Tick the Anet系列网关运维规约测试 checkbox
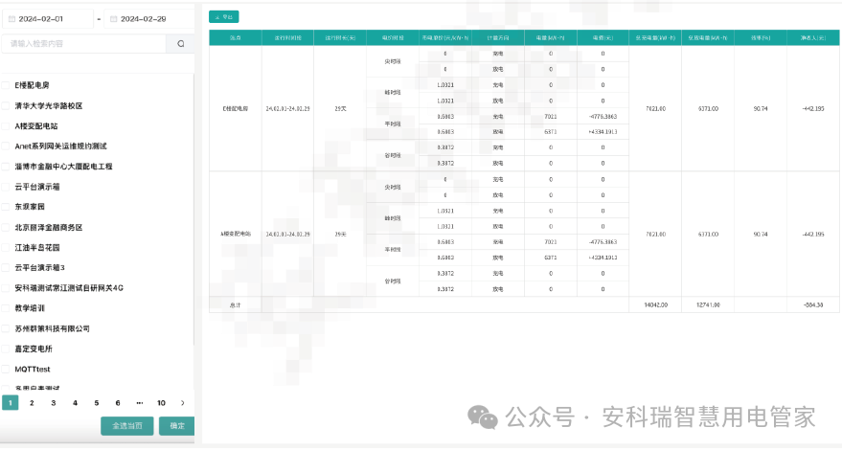The width and height of the screenshot is (842, 450). tap(6, 146)
